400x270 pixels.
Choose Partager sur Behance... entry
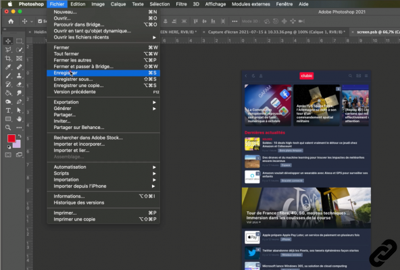click(103, 128)
